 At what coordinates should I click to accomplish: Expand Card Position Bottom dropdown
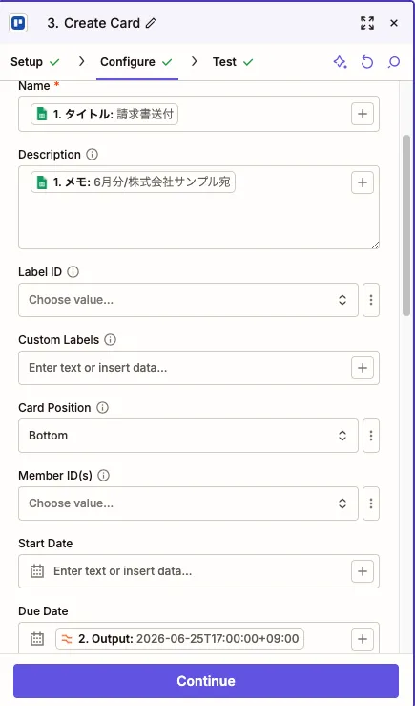[x=188, y=436]
